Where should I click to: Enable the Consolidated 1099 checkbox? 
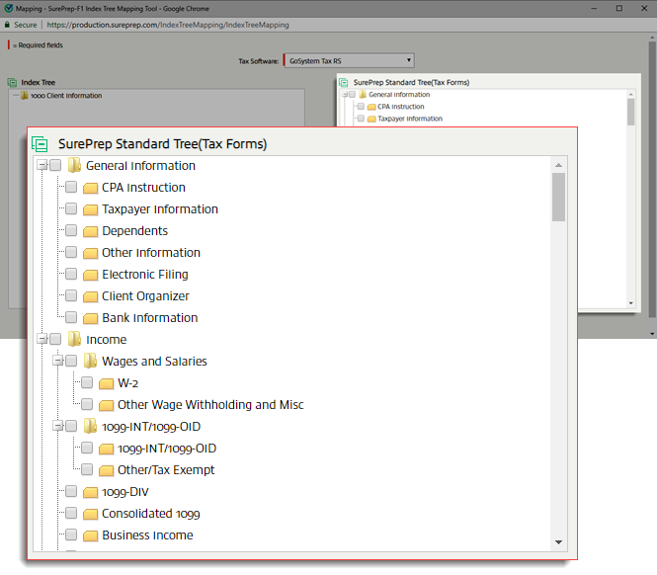71,514
